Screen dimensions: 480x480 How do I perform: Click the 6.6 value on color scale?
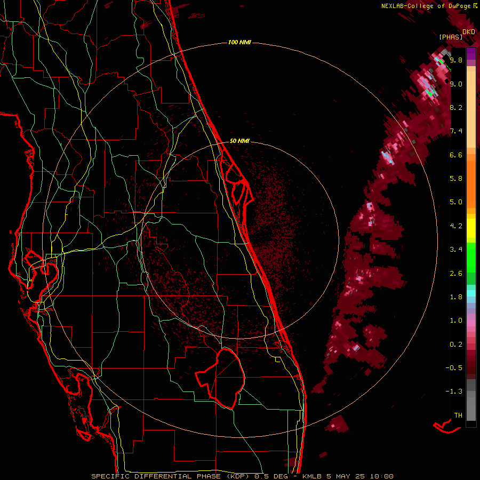(456, 155)
